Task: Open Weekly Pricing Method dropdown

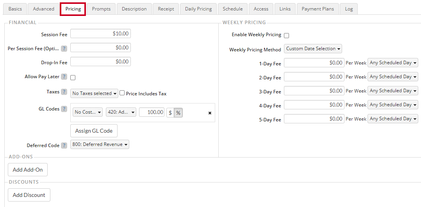Action: click(313, 49)
